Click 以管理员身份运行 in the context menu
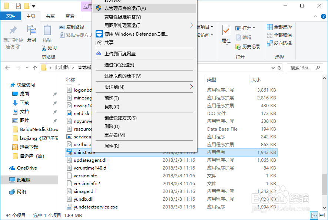Image resolution: width=328 pixels, height=220 pixels. tap(126, 8)
